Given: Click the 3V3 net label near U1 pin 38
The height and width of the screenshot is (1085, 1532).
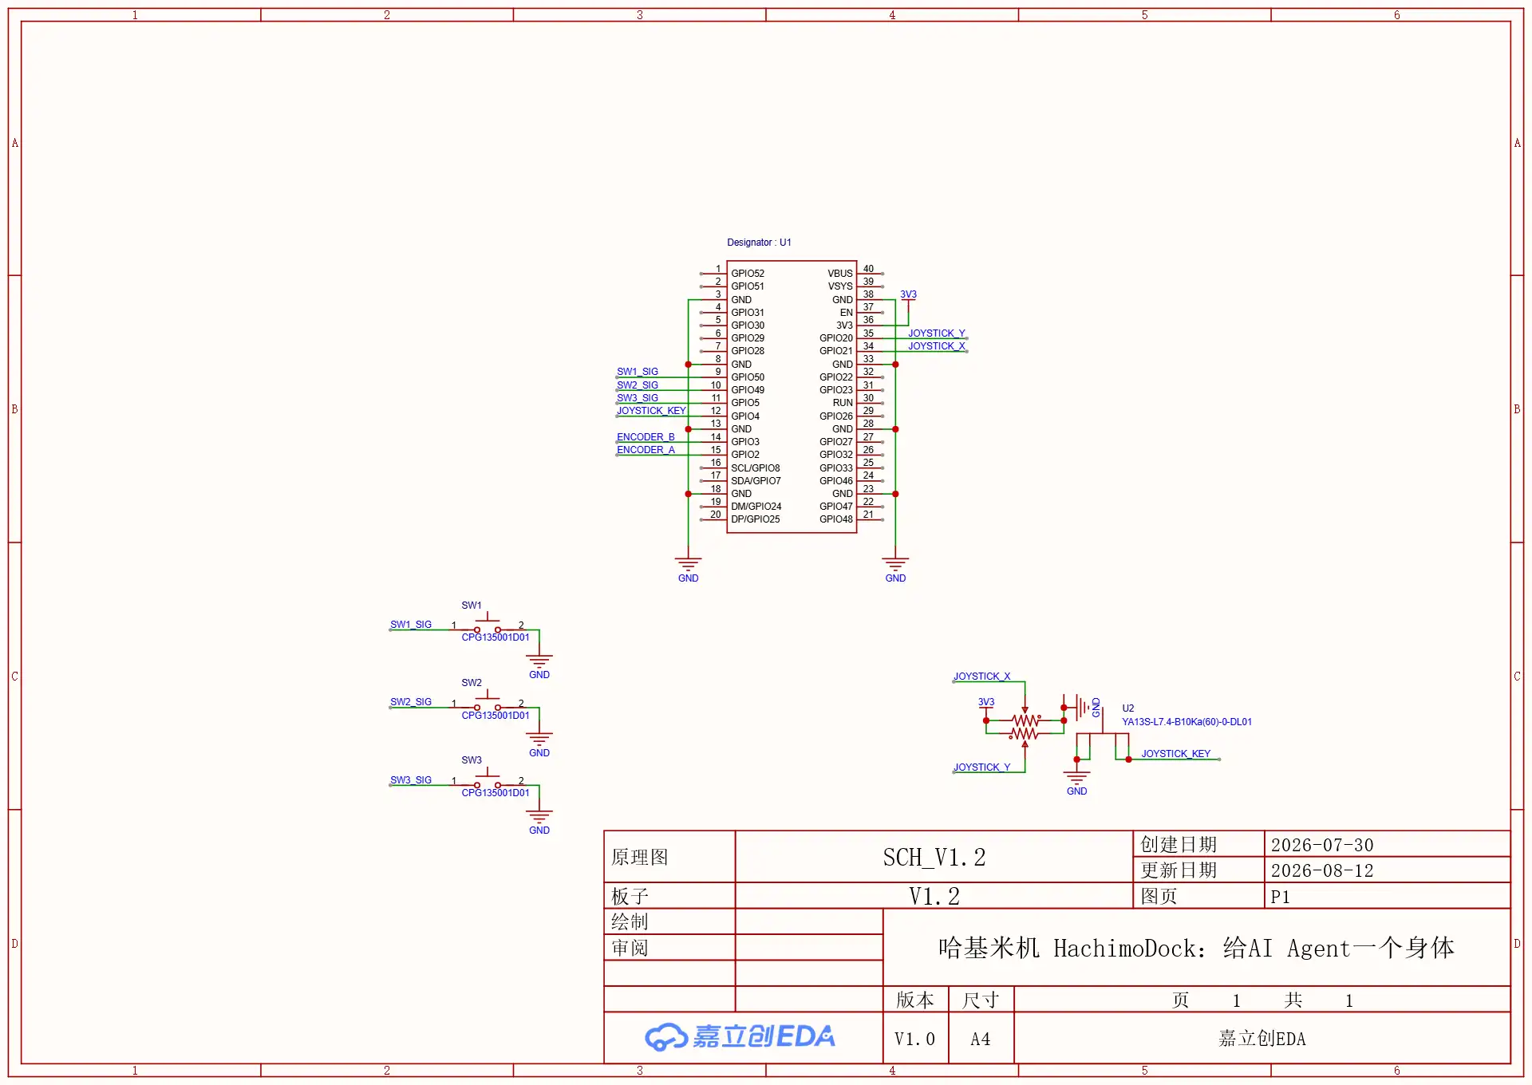Looking at the screenshot, I should click(908, 294).
